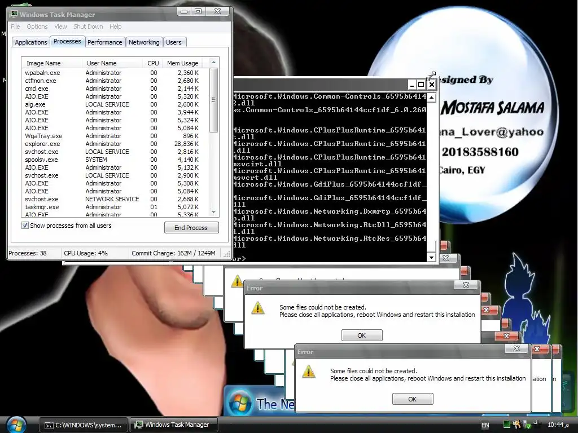Click OK in the upper Error dialog

[362, 335]
